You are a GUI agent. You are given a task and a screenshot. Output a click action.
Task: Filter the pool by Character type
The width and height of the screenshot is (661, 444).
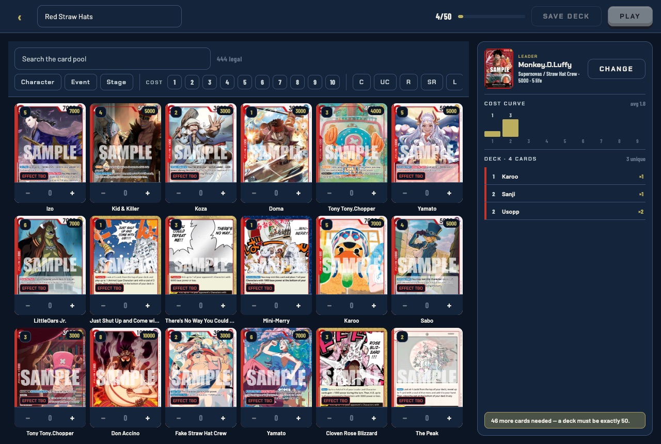pos(38,82)
